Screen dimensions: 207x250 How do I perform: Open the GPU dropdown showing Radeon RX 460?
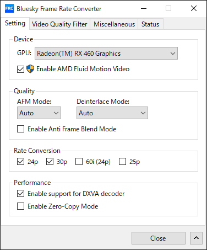(106, 54)
